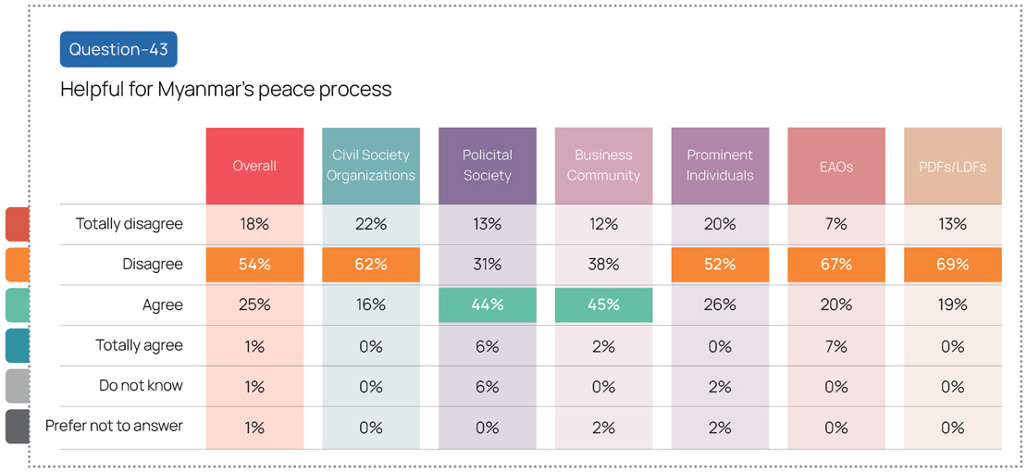This screenshot has height=472, width=1027.
Task: Click the teal swatch beside Totally agree
Action: pyautogui.click(x=17, y=345)
